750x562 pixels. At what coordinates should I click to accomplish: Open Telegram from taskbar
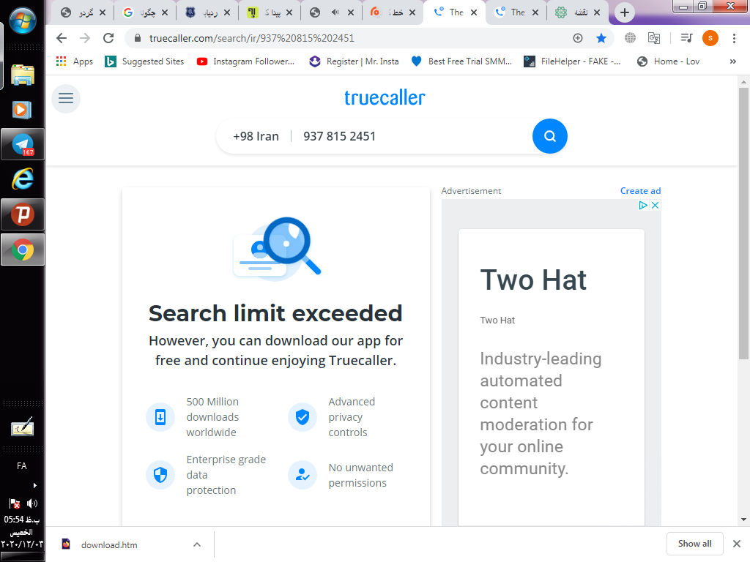click(23, 144)
